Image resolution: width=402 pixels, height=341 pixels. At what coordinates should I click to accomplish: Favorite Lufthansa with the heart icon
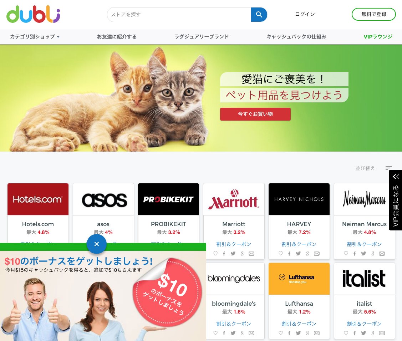click(281, 333)
